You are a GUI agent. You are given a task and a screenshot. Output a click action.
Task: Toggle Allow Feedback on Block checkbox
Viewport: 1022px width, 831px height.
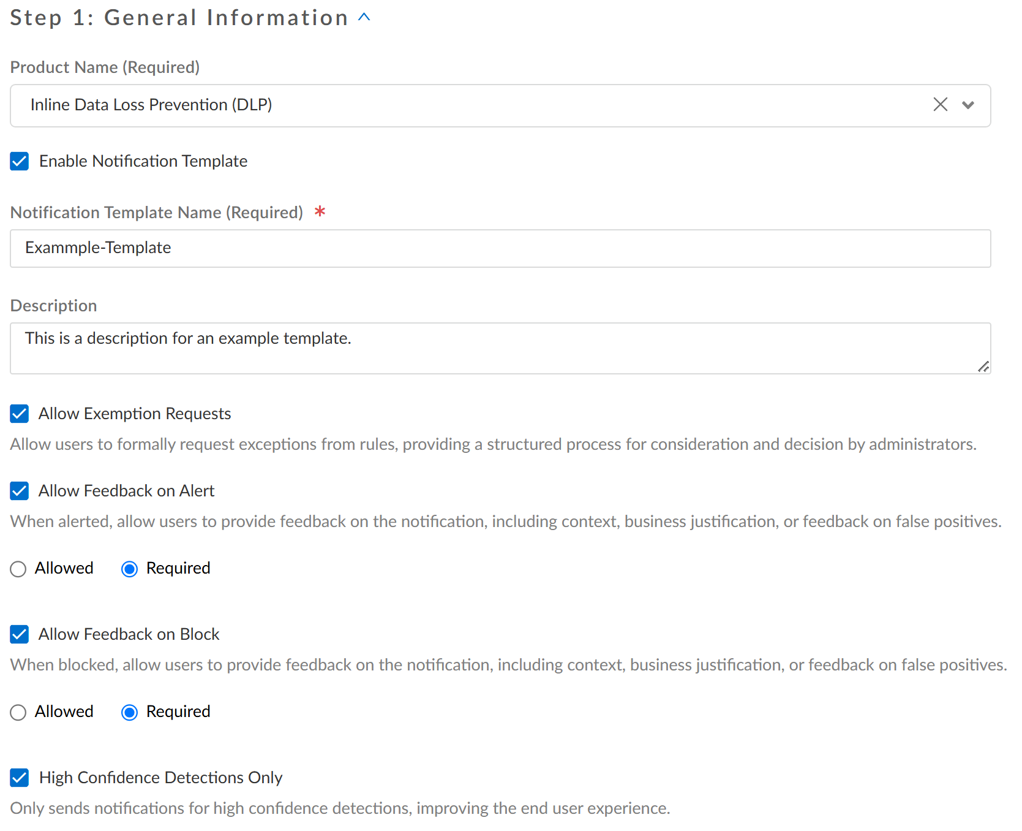click(x=20, y=634)
